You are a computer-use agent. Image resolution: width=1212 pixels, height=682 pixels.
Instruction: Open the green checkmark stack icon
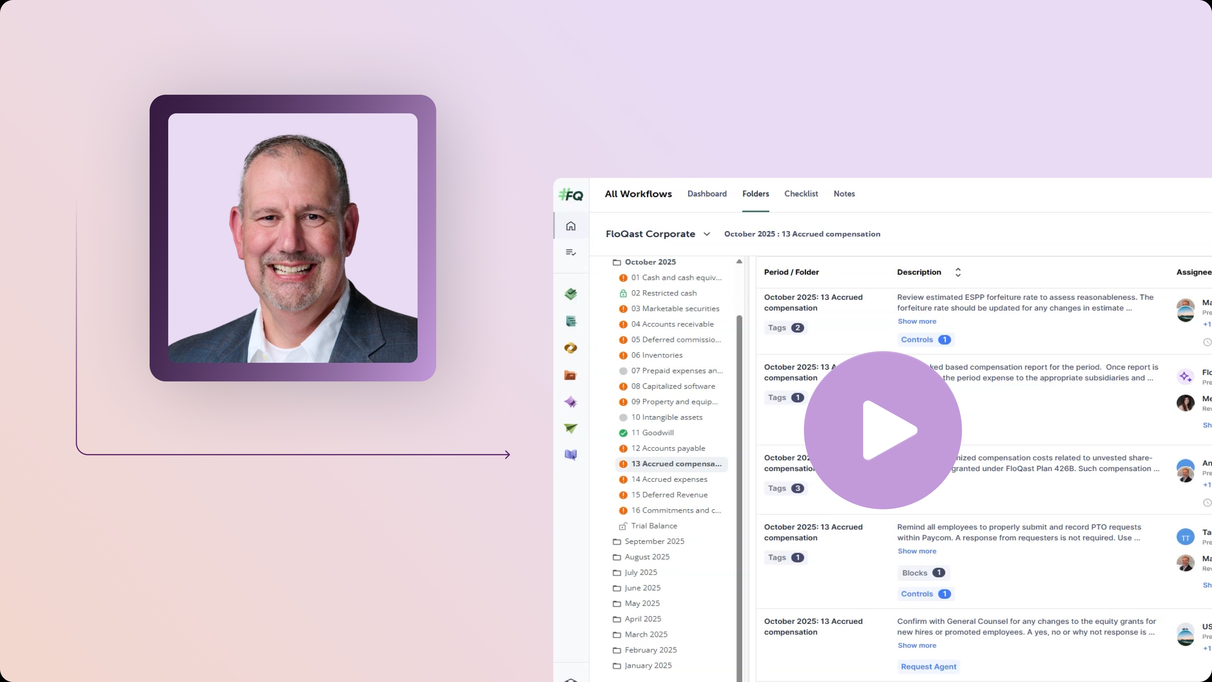point(571,294)
